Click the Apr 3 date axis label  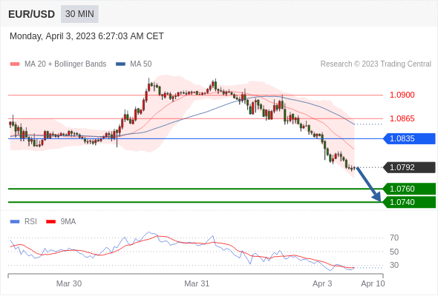click(322, 283)
